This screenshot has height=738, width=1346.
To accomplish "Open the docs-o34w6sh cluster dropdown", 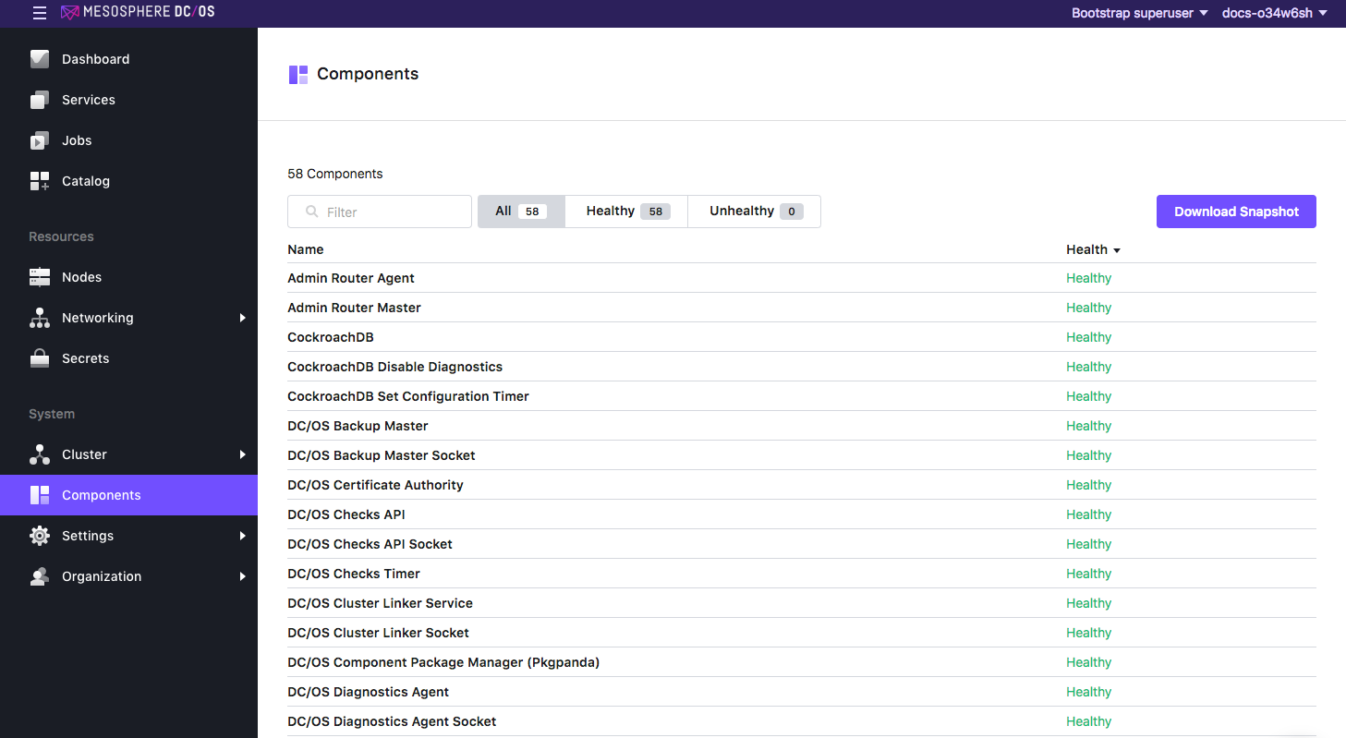I will (x=1274, y=13).
